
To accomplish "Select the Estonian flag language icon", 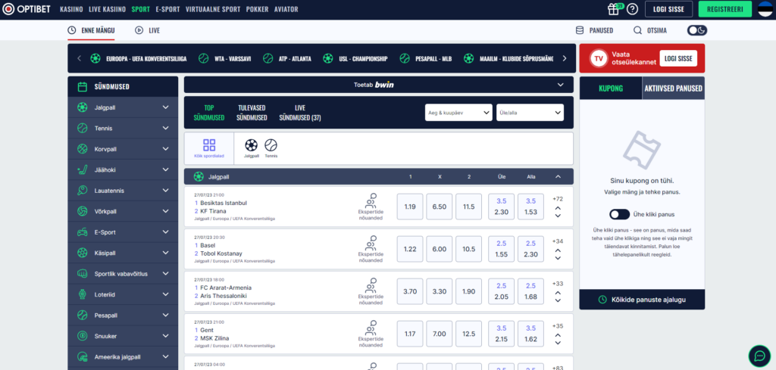I will point(765,9).
